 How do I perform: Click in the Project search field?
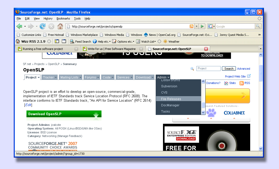pyautogui.click(x=208, y=68)
